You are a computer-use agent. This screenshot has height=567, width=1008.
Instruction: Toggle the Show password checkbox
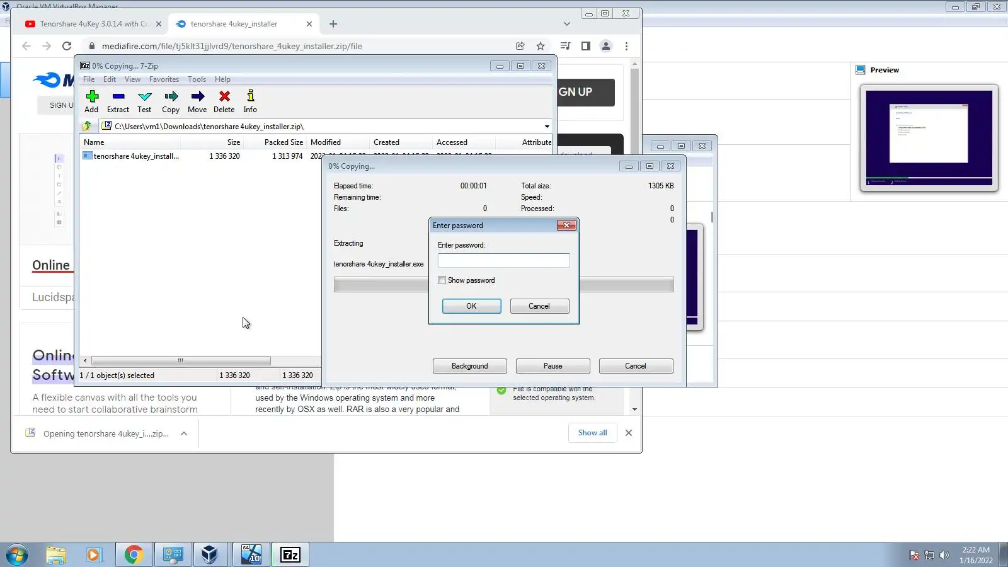[442, 280]
